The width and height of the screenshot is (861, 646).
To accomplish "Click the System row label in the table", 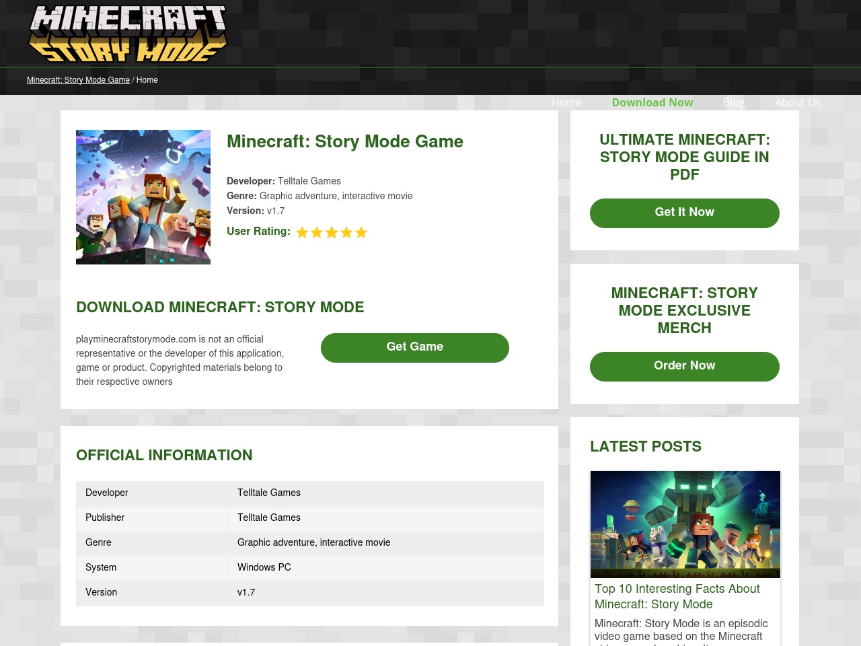I will 101,567.
